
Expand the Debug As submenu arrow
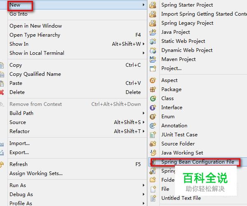click(144, 194)
